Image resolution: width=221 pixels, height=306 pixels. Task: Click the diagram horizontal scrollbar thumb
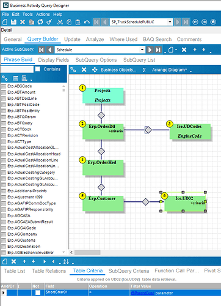87,252
